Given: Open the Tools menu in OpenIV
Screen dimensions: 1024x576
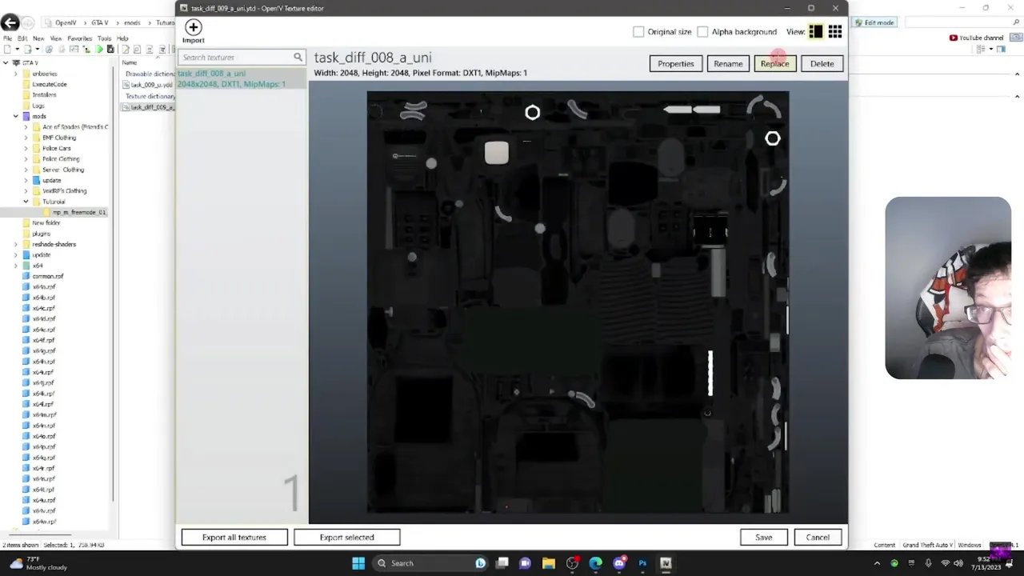Looking at the screenshot, I should (104, 38).
